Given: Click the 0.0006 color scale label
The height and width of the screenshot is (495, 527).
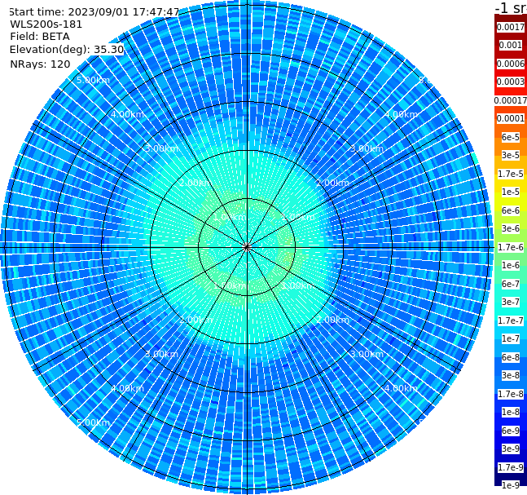Looking at the screenshot, I should tap(511, 64).
